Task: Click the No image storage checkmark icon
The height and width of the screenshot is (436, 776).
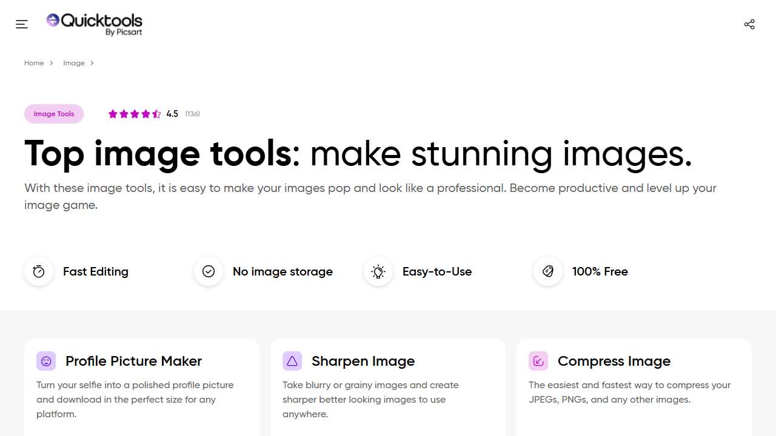Action: pos(209,272)
